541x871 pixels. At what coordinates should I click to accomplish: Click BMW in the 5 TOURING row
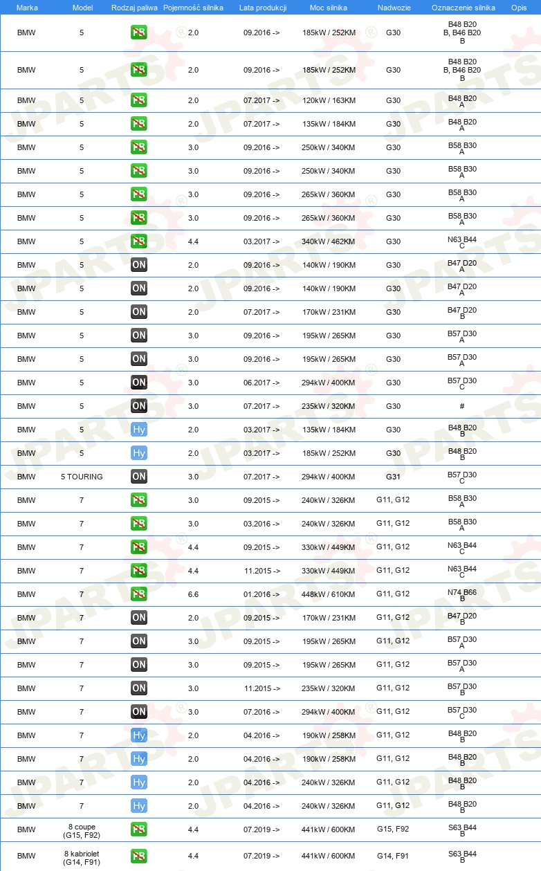[x=26, y=477]
